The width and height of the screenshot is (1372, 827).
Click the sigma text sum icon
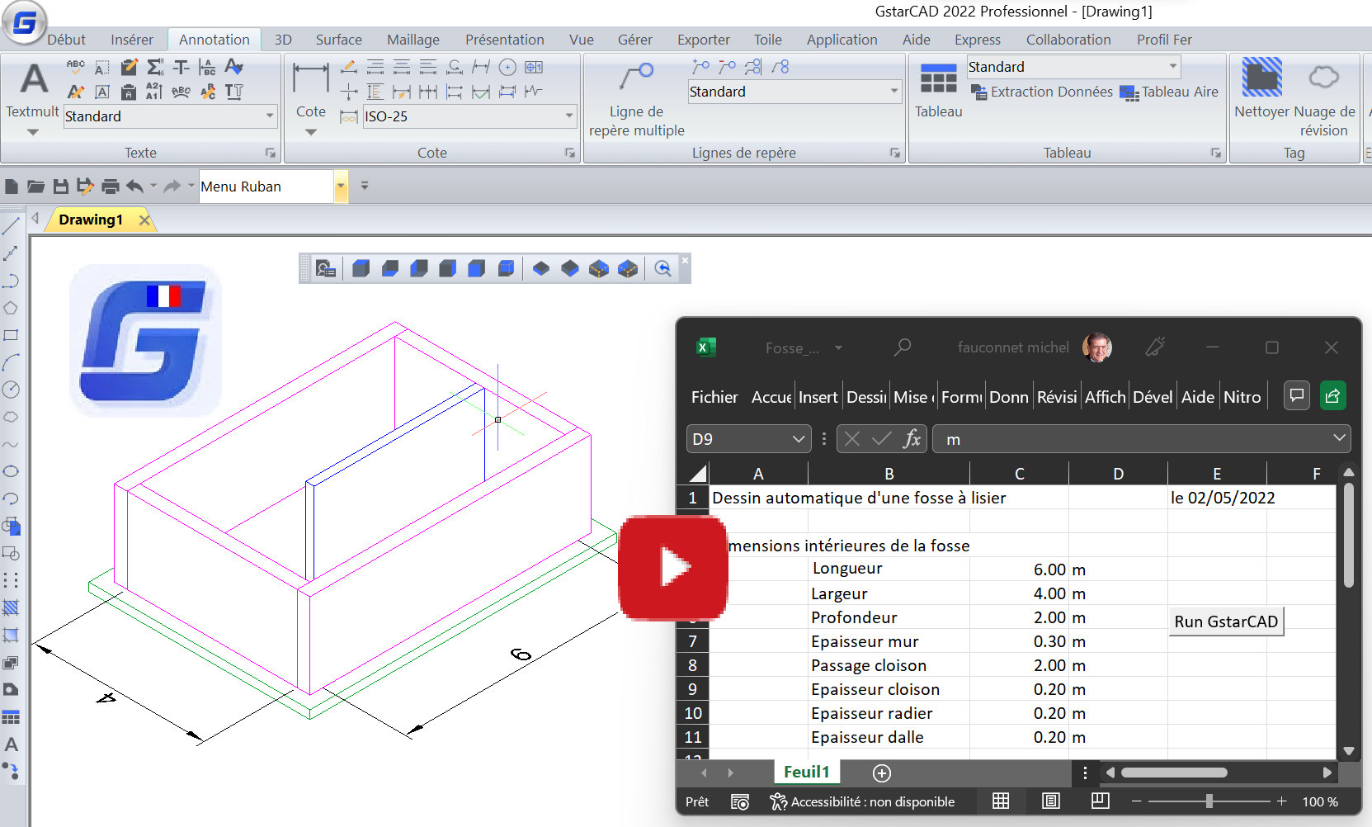(x=155, y=67)
